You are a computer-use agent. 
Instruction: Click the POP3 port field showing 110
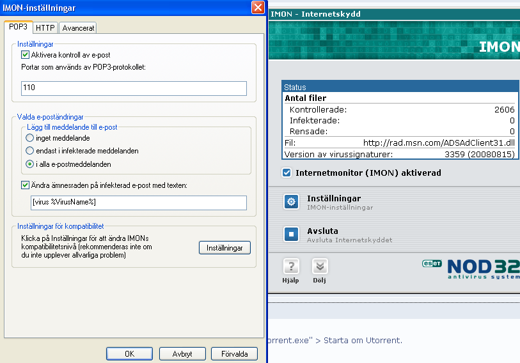click(134, 88)
